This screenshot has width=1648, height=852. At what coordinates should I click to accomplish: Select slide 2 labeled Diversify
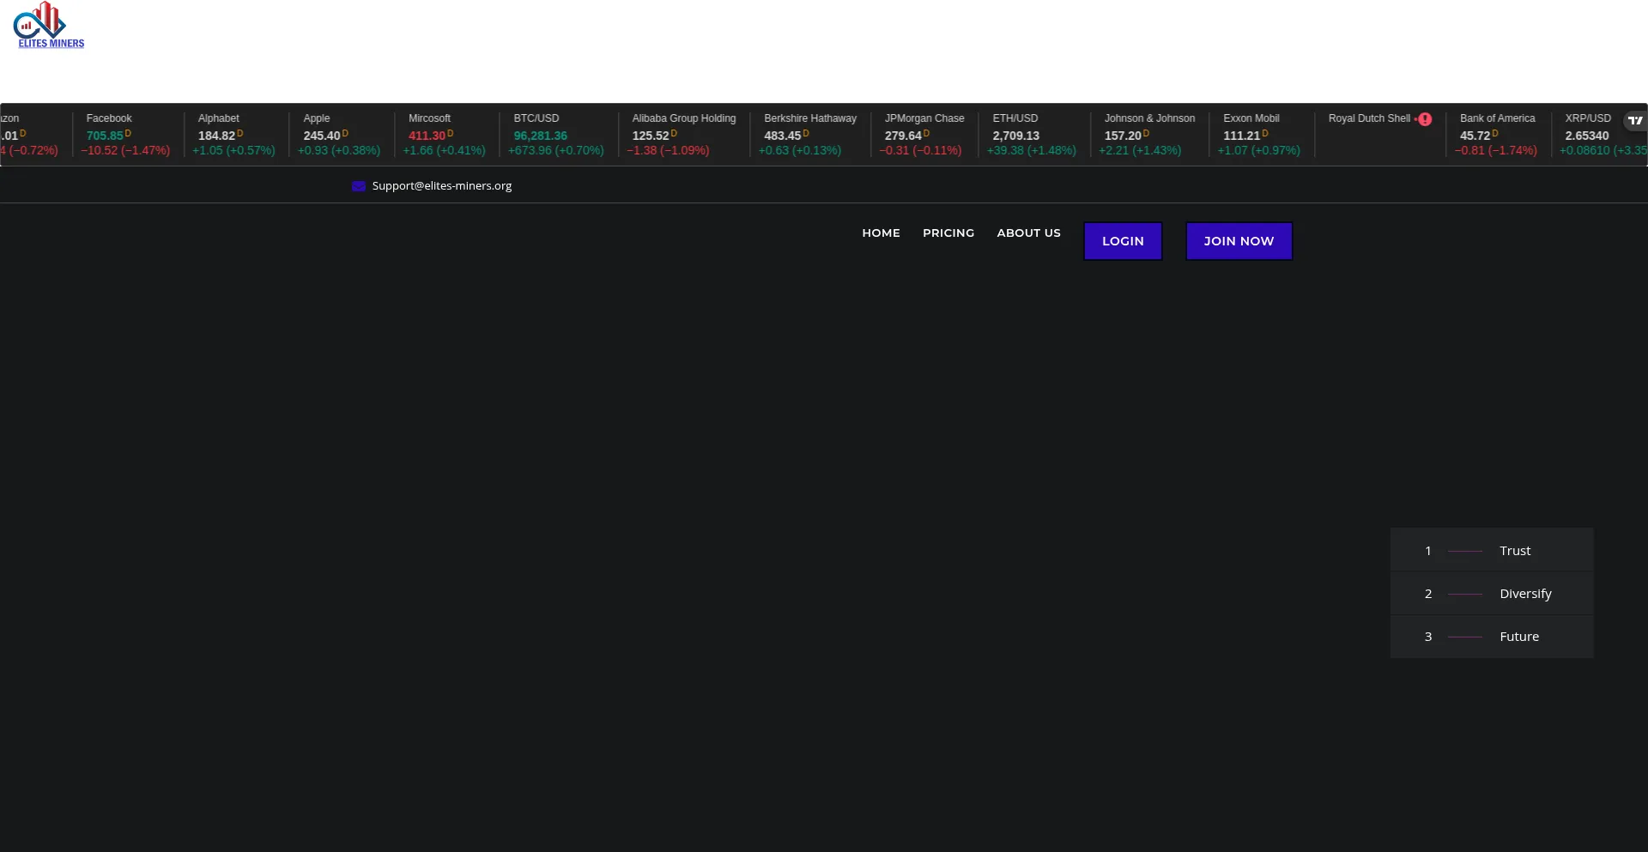point(1491,594)
